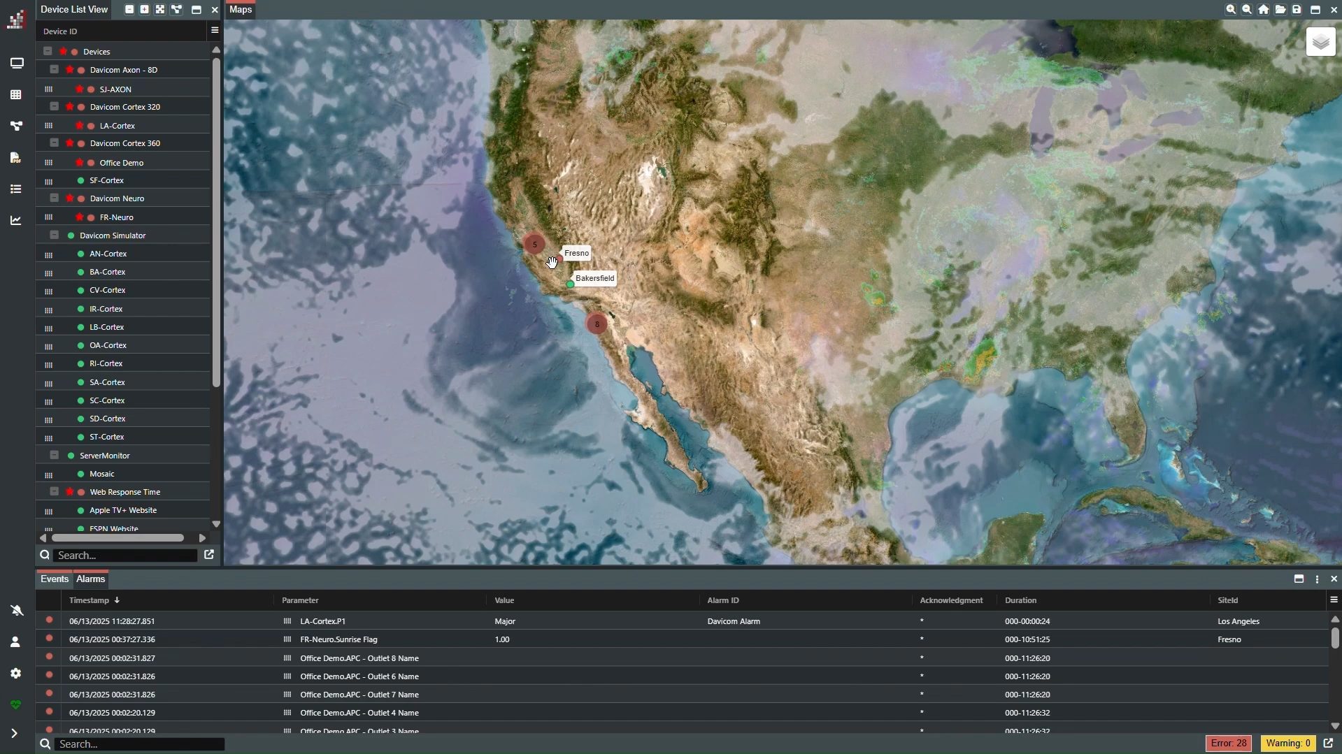
Task: Toggle the Device List tree hierarchy view
Action: (x=177, y=10)
